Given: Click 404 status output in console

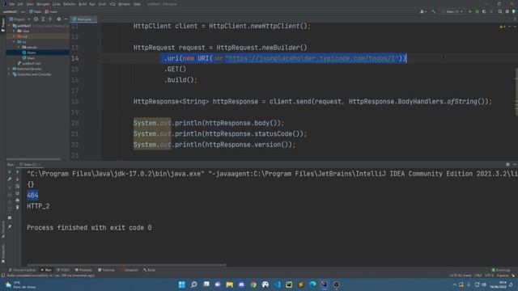Looking at the screenshot, I should point(32,196).
